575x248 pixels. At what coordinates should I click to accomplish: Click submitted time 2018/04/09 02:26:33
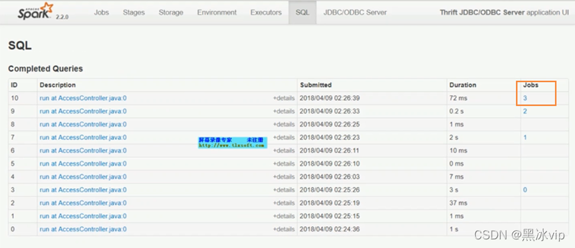[330, 111]
